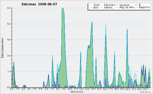The image size is (153, 94).
Task: Click the 'Ediciones' legend label
Action: click(x=109, y=5)
